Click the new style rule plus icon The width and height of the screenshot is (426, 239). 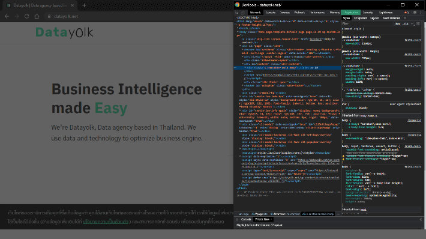[412, 23]
